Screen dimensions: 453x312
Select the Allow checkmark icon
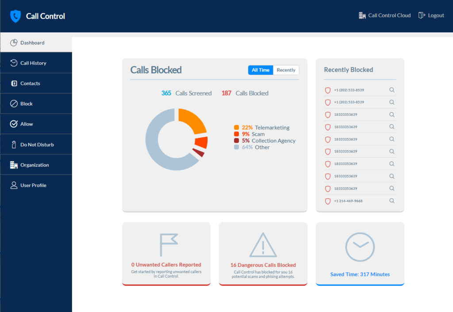(x=13, y=124)
